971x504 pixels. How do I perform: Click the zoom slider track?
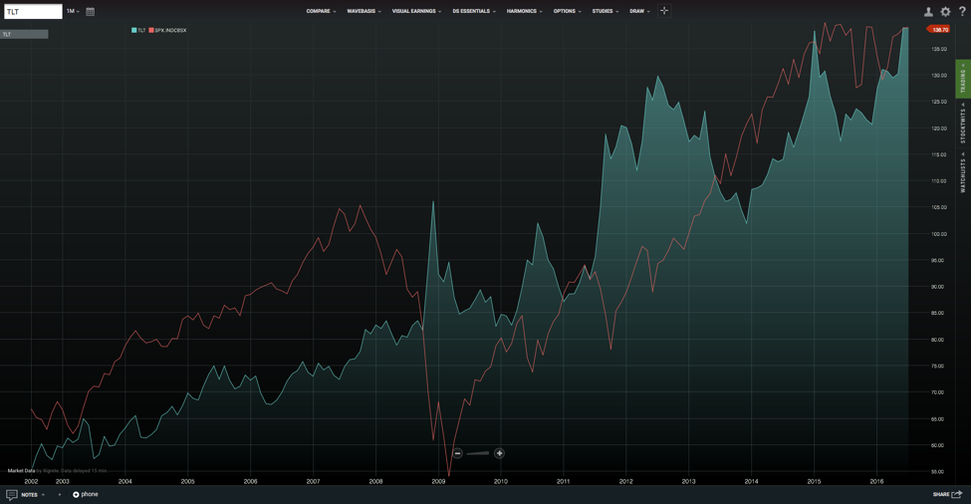tap(478, 453)
